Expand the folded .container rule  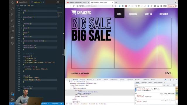(x=22, y=17)
